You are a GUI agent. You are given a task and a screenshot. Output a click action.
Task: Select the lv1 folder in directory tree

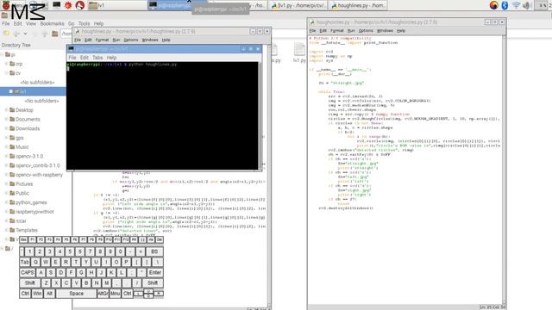[33, 91]
